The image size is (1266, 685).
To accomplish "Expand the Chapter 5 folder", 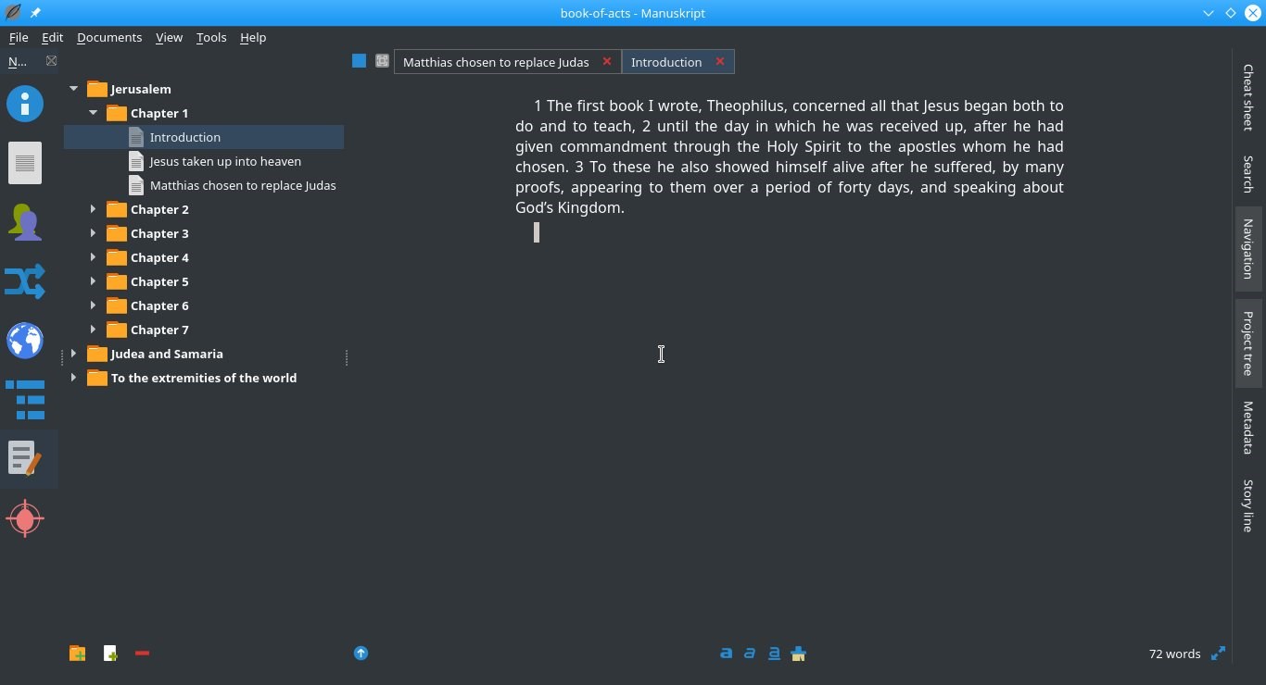I will (93, 281).
